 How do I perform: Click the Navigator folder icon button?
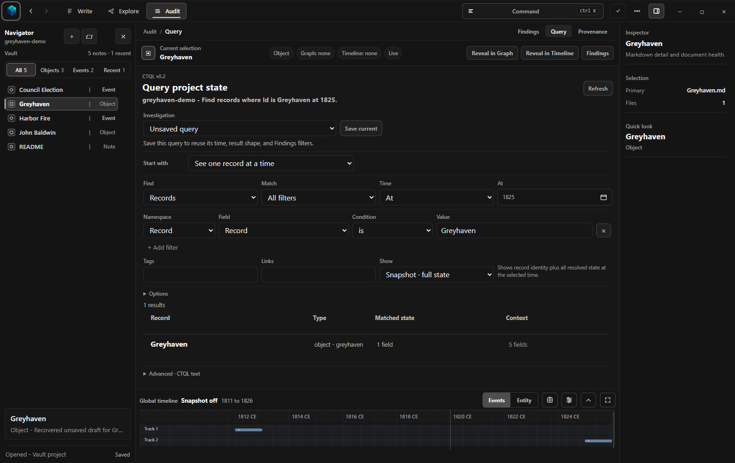pyautogui.click(x=89, y=36)
